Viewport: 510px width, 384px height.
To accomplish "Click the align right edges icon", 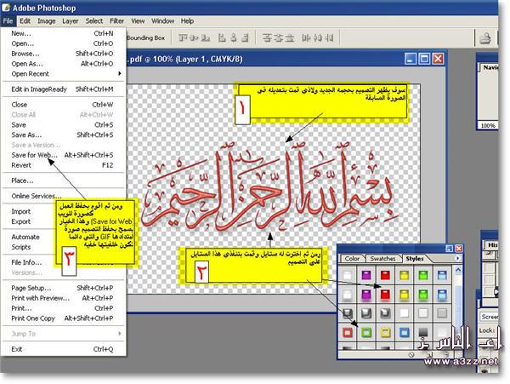I will (245, 38).
